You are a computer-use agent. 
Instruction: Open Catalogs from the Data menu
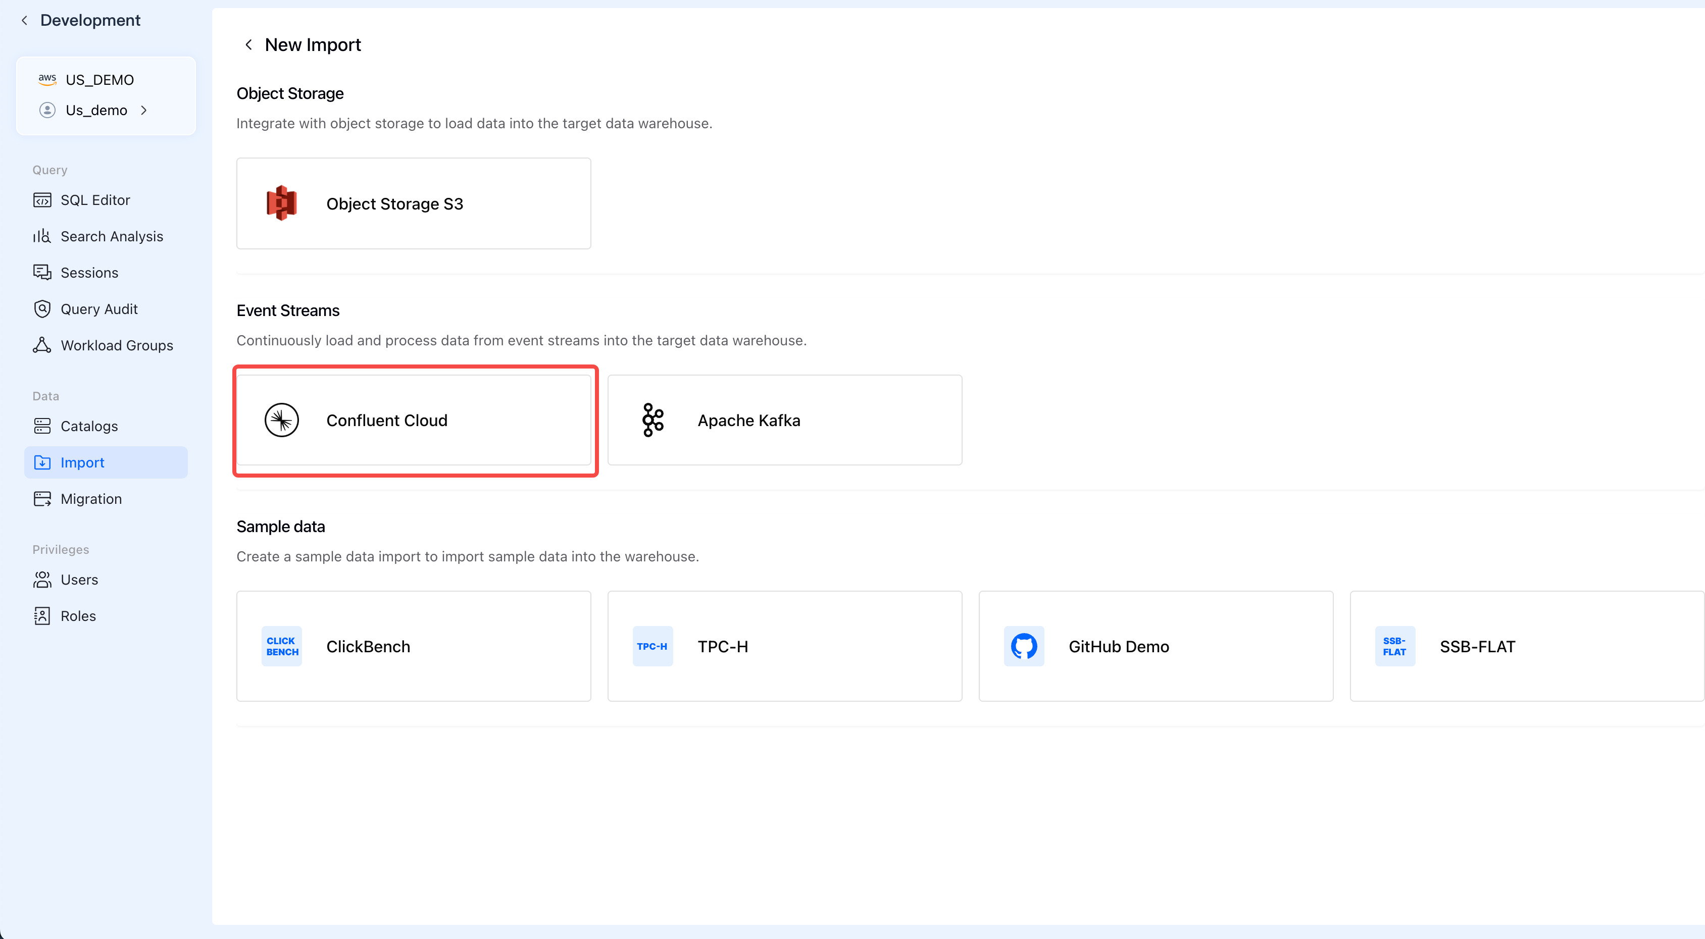tap(89, 426)
